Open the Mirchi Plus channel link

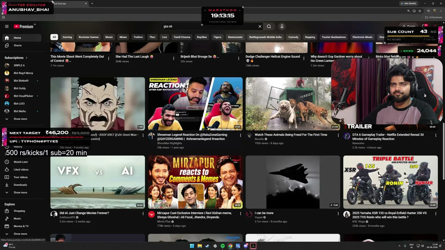click(164, 222)
